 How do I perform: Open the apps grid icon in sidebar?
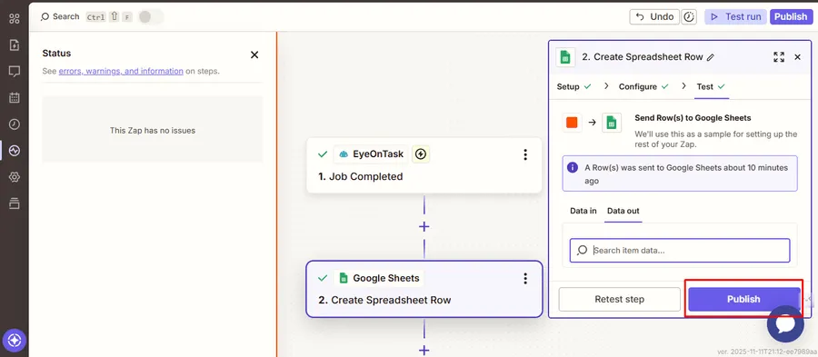[x=14, y=19]
